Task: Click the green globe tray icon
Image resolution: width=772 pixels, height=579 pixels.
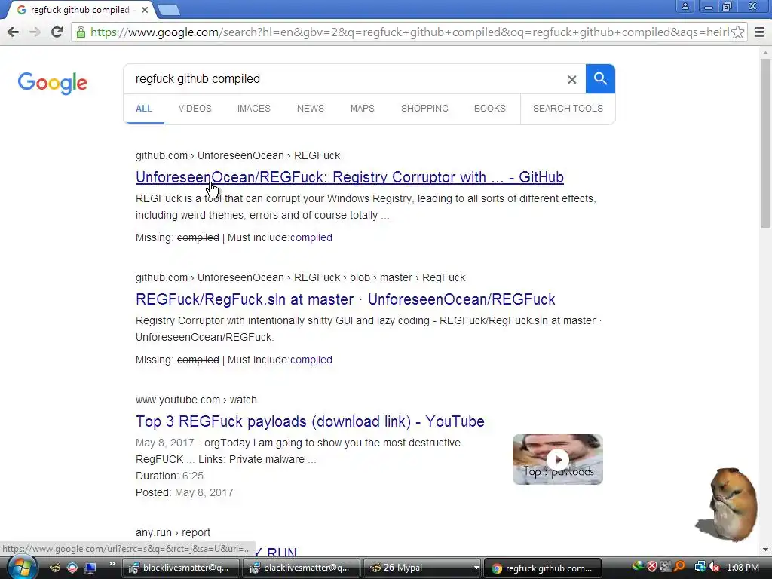Action: click(x=638, y=567)
